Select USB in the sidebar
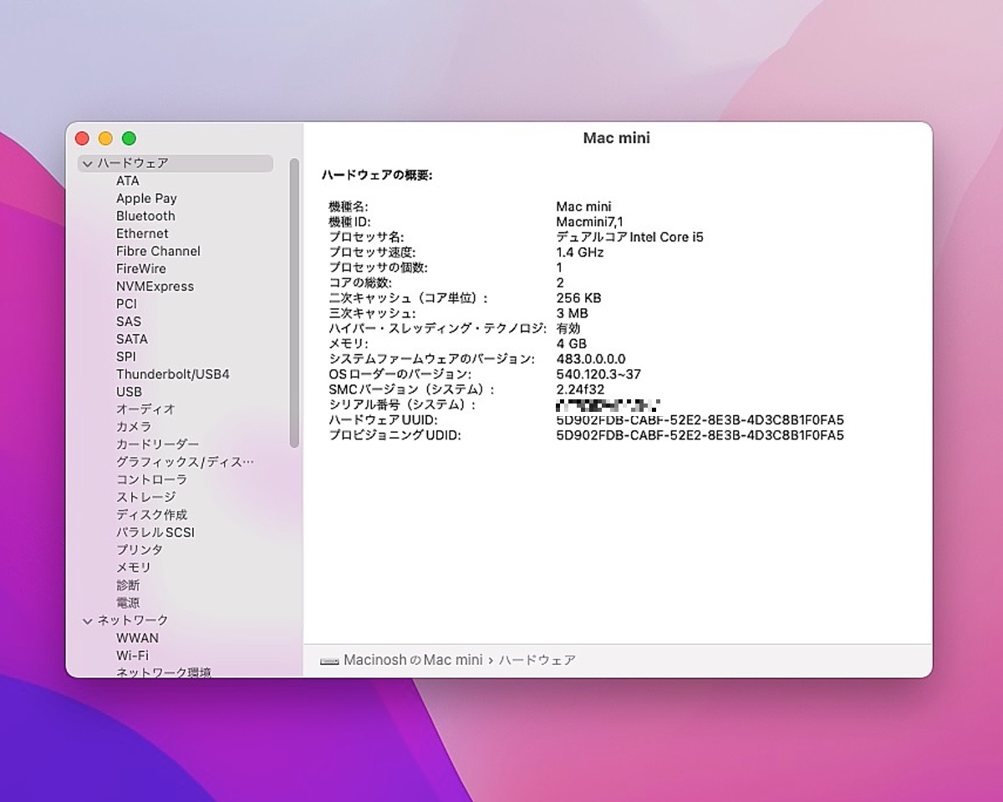This screenshot has width=1003, height=802. [129, 392]
